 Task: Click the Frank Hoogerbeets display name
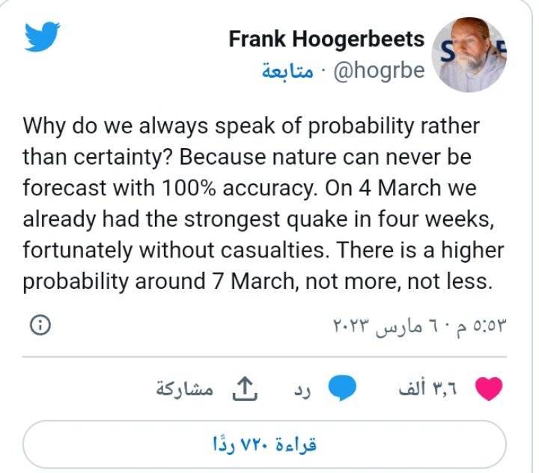(326, 40)
